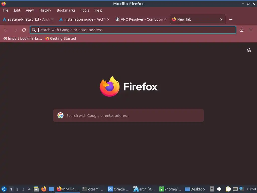Open the Edit menu
This screenshot has height=193, width=257.
[17, 10]
